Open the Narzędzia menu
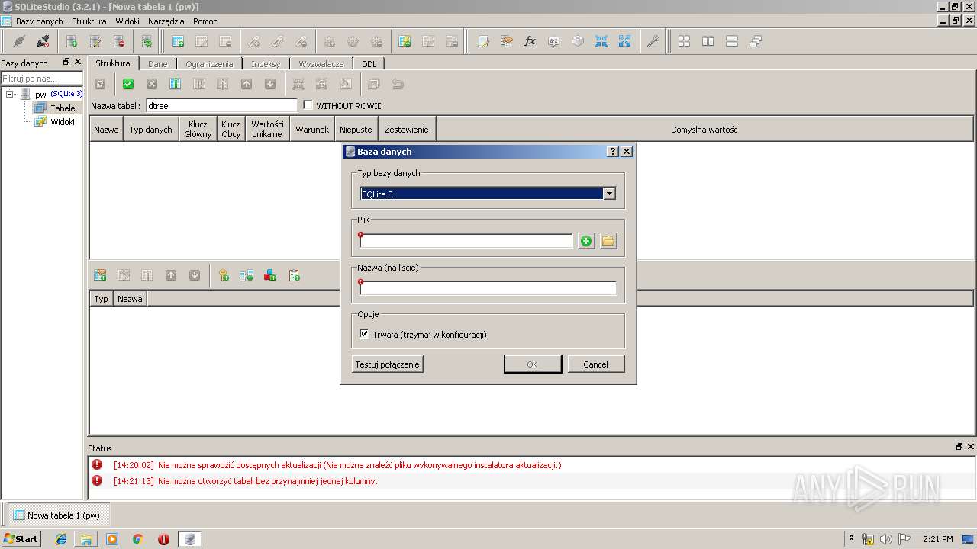This screenshot has width=977, height=549. pos(166,21)
